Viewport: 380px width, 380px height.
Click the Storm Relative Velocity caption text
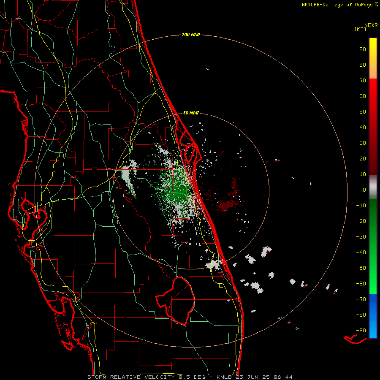point(190,377)
